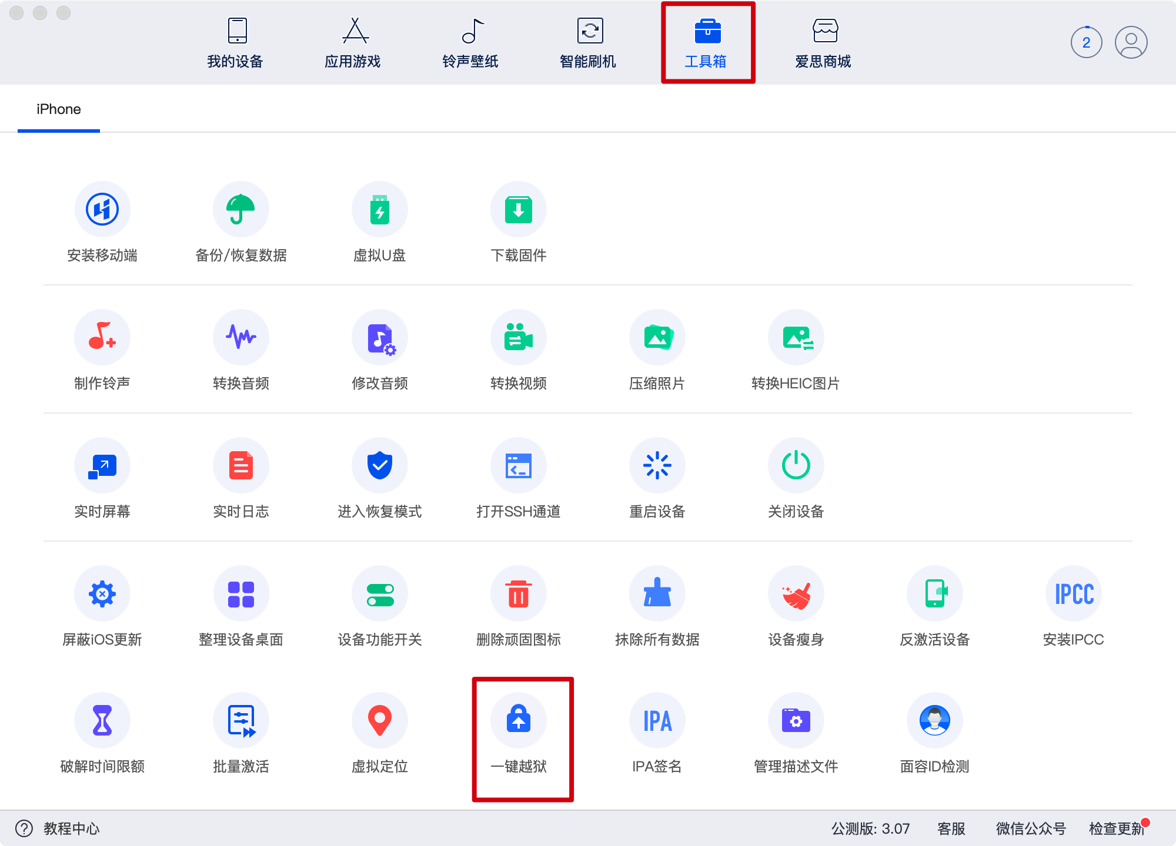Image resolution: width=1176 pixels, height=846 pixels.
Task: Switch to the 我的设备 tab
Action: click(235, 43)
